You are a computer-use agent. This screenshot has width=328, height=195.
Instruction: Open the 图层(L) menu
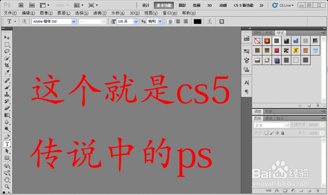64,13
